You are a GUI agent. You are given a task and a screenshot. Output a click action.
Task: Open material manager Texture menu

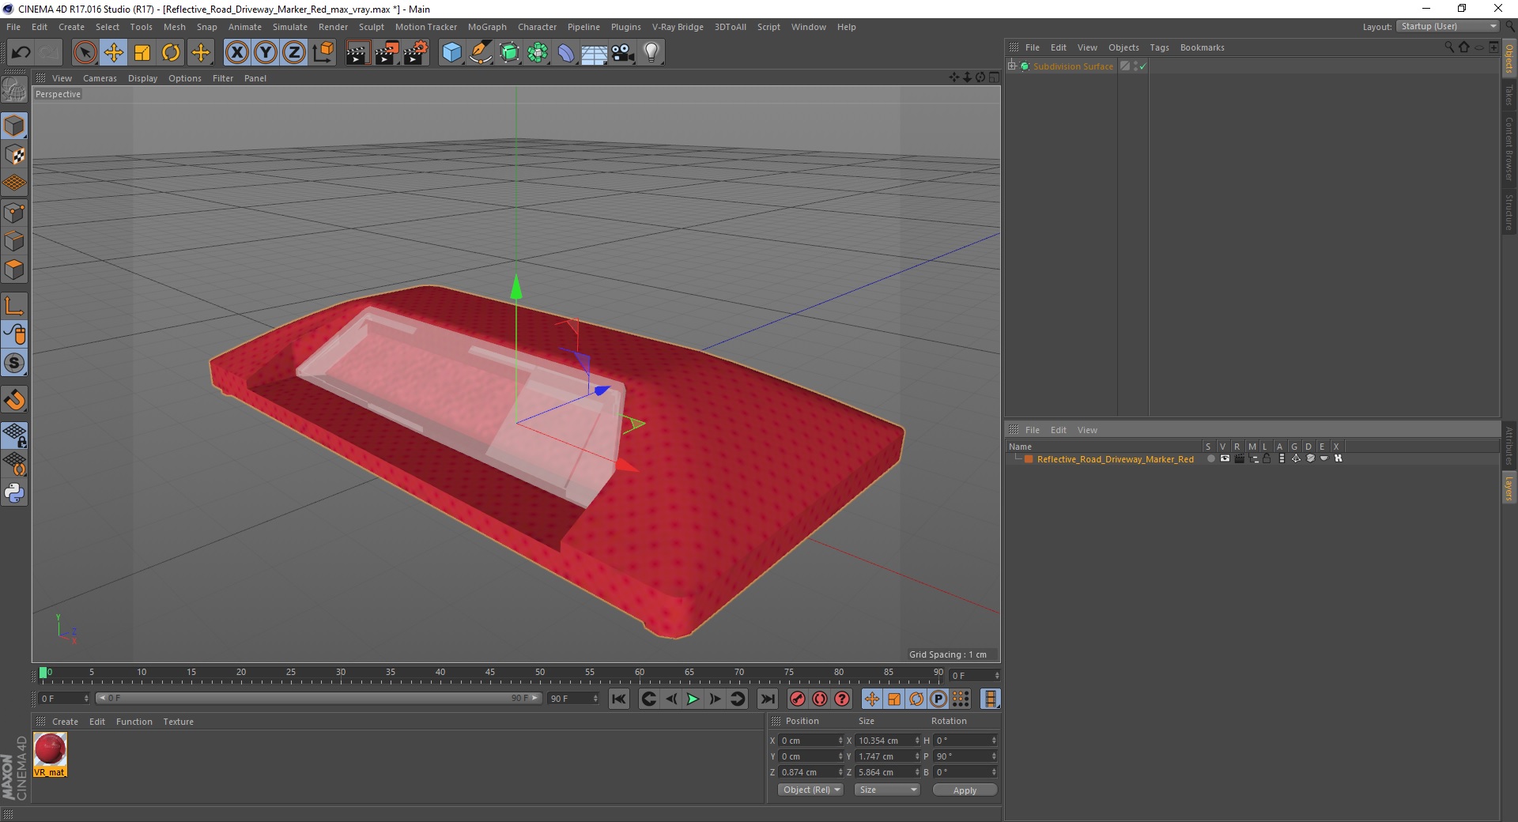tap(178, 722)
